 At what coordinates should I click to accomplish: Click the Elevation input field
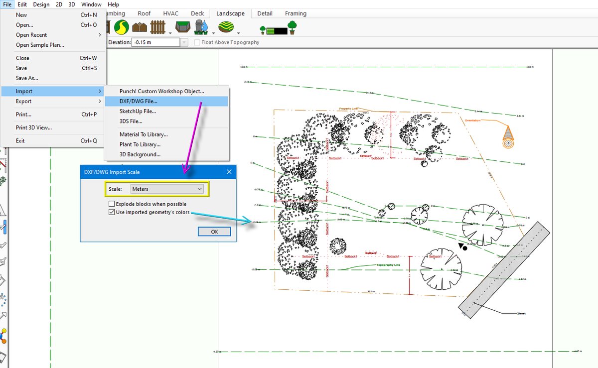coord(155,42)
